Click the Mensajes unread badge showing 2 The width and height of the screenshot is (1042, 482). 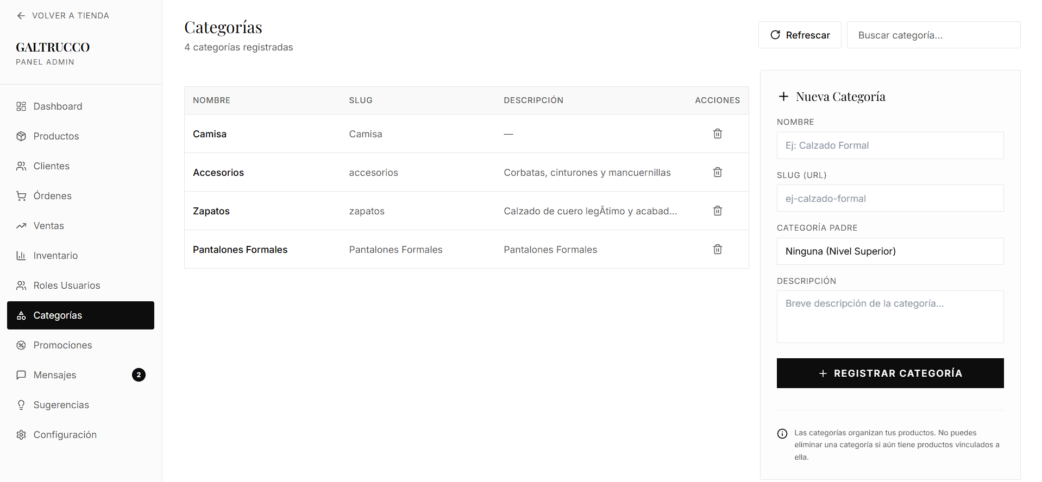coord(139,375)
